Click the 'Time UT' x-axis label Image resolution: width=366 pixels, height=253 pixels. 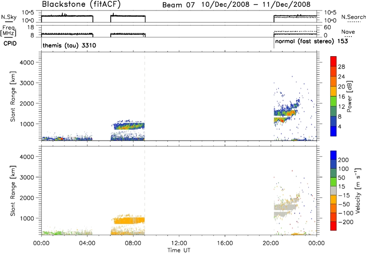coord(179,250)
